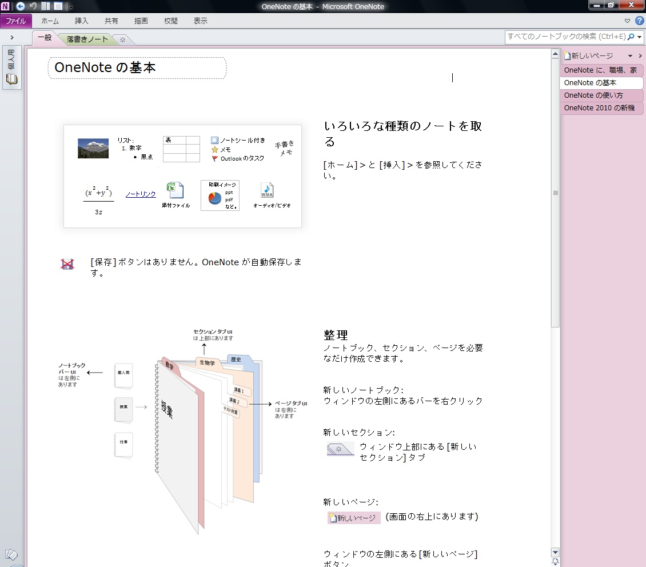The height and width of the screenshot is (567, 646).
Task: Open the 表示 ribbon tab
Action: pyautogui.click(x=200, y=21)
